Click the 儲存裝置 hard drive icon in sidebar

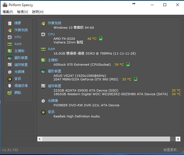pyautogui.click(x=10, y=65)
